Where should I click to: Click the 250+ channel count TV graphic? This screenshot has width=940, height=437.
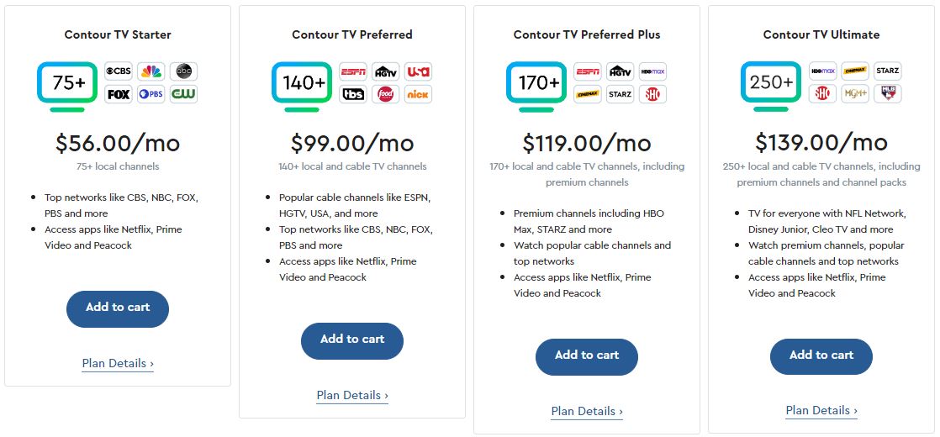click(771, 84)
